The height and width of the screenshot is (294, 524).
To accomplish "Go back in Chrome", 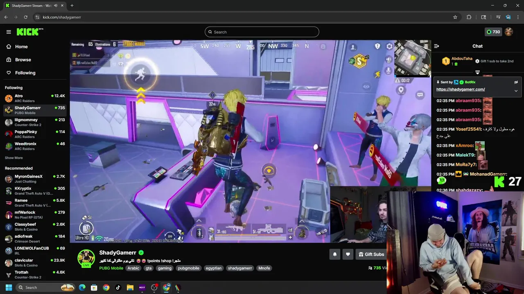I will (6, 17).
